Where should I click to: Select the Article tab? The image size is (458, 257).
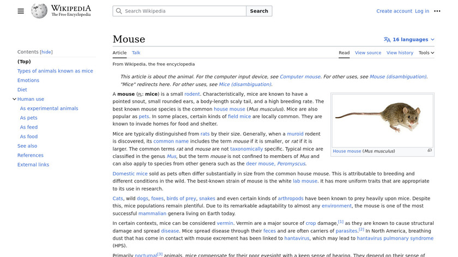[x=119, y=53]
